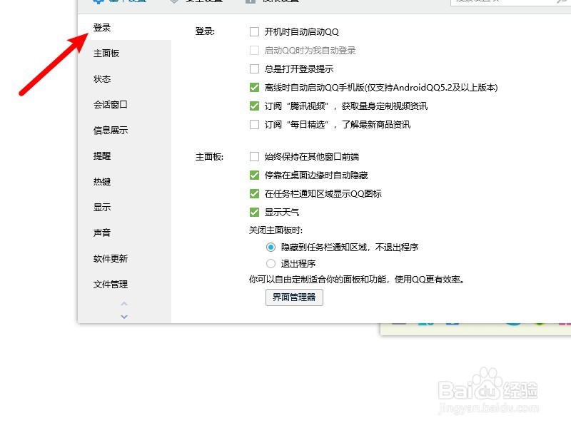Open the 界面管理器 button

coord(294,297)
